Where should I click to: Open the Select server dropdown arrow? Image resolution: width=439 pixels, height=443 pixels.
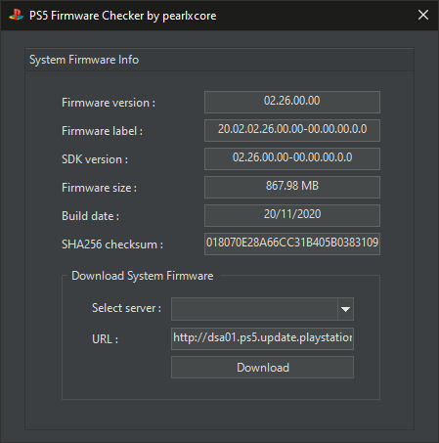point(345,309)
